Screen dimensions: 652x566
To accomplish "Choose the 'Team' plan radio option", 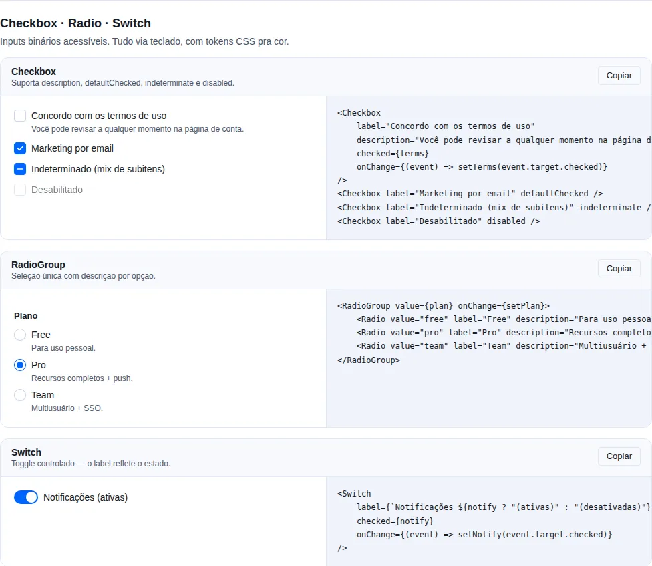I will pyautogui.click(x=20, y=395).
